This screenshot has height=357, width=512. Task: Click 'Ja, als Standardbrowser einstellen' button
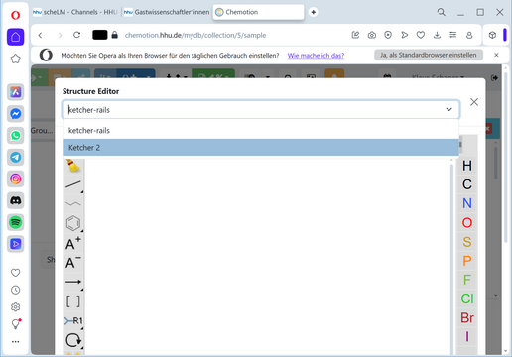pyautogui.click(x=429, y=55)
